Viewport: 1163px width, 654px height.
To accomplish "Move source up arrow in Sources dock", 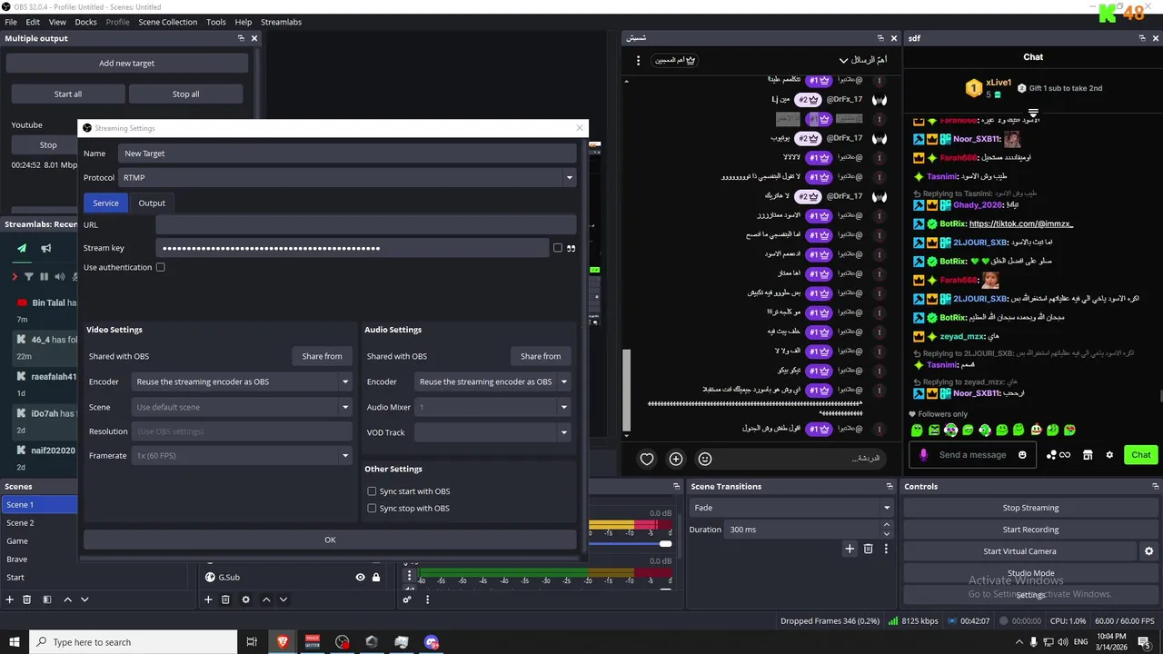I will 266,599.
